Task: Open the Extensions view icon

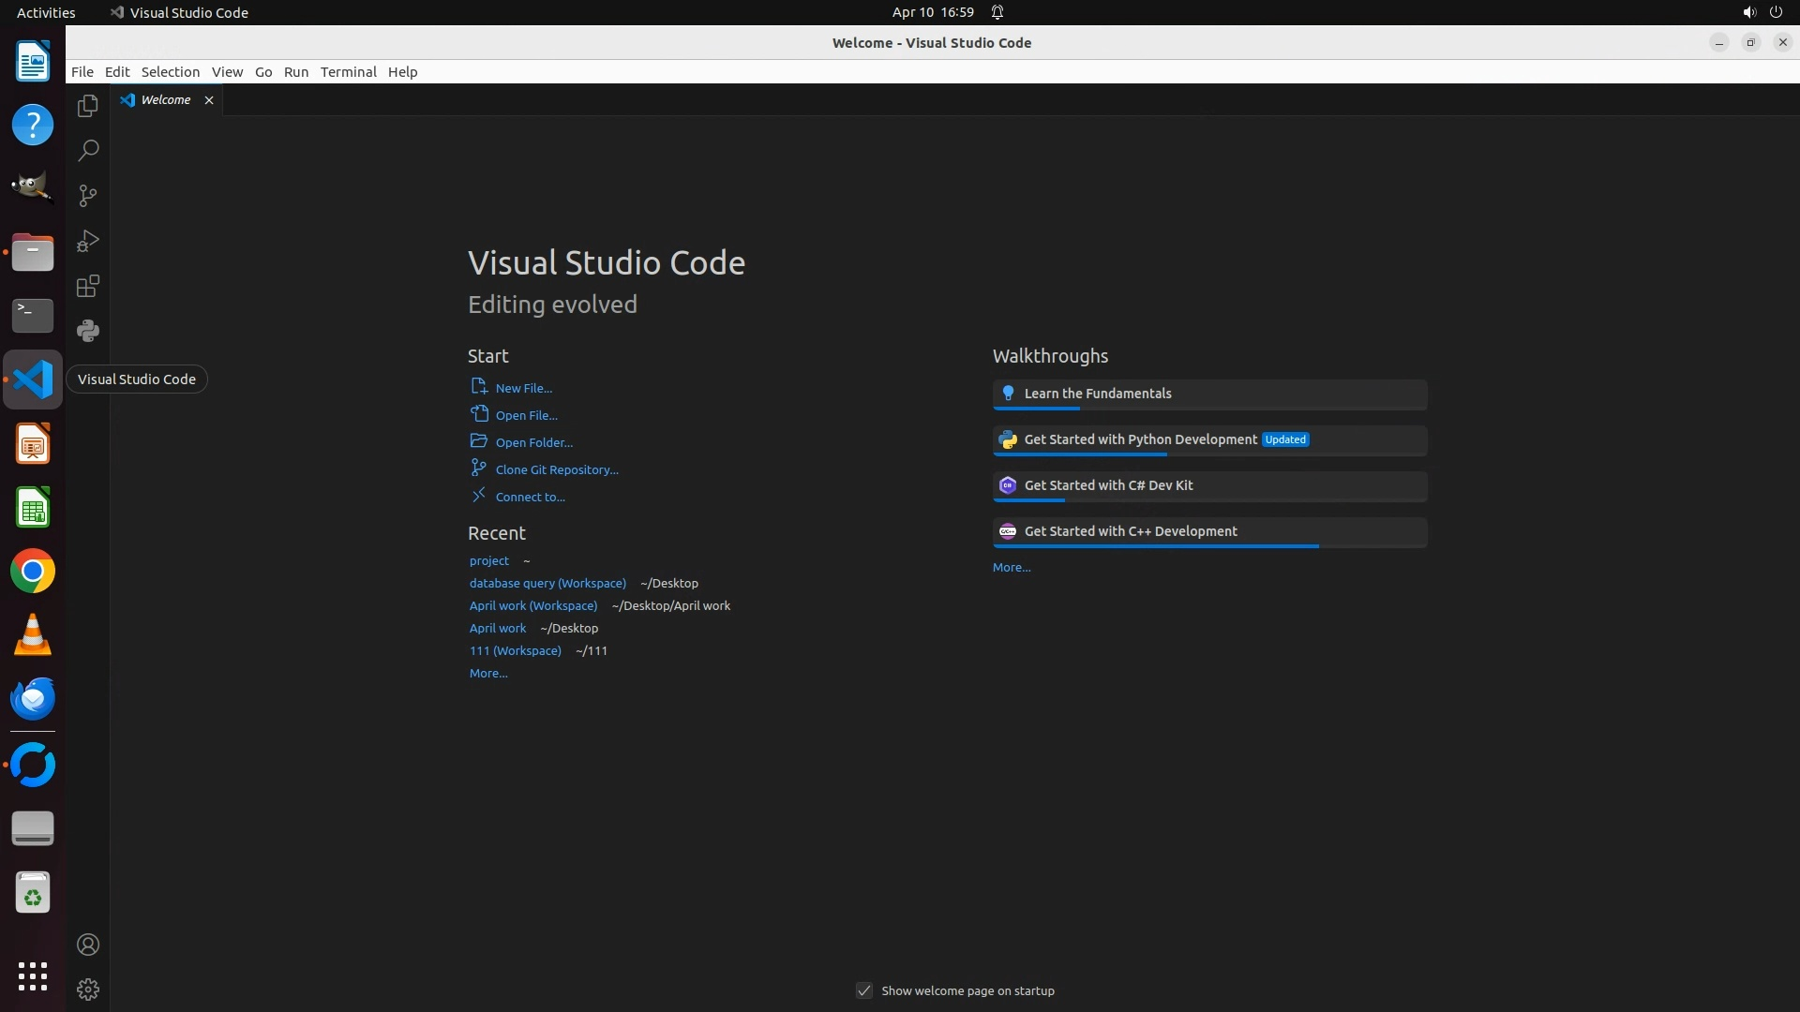Action: click(88, 286)
